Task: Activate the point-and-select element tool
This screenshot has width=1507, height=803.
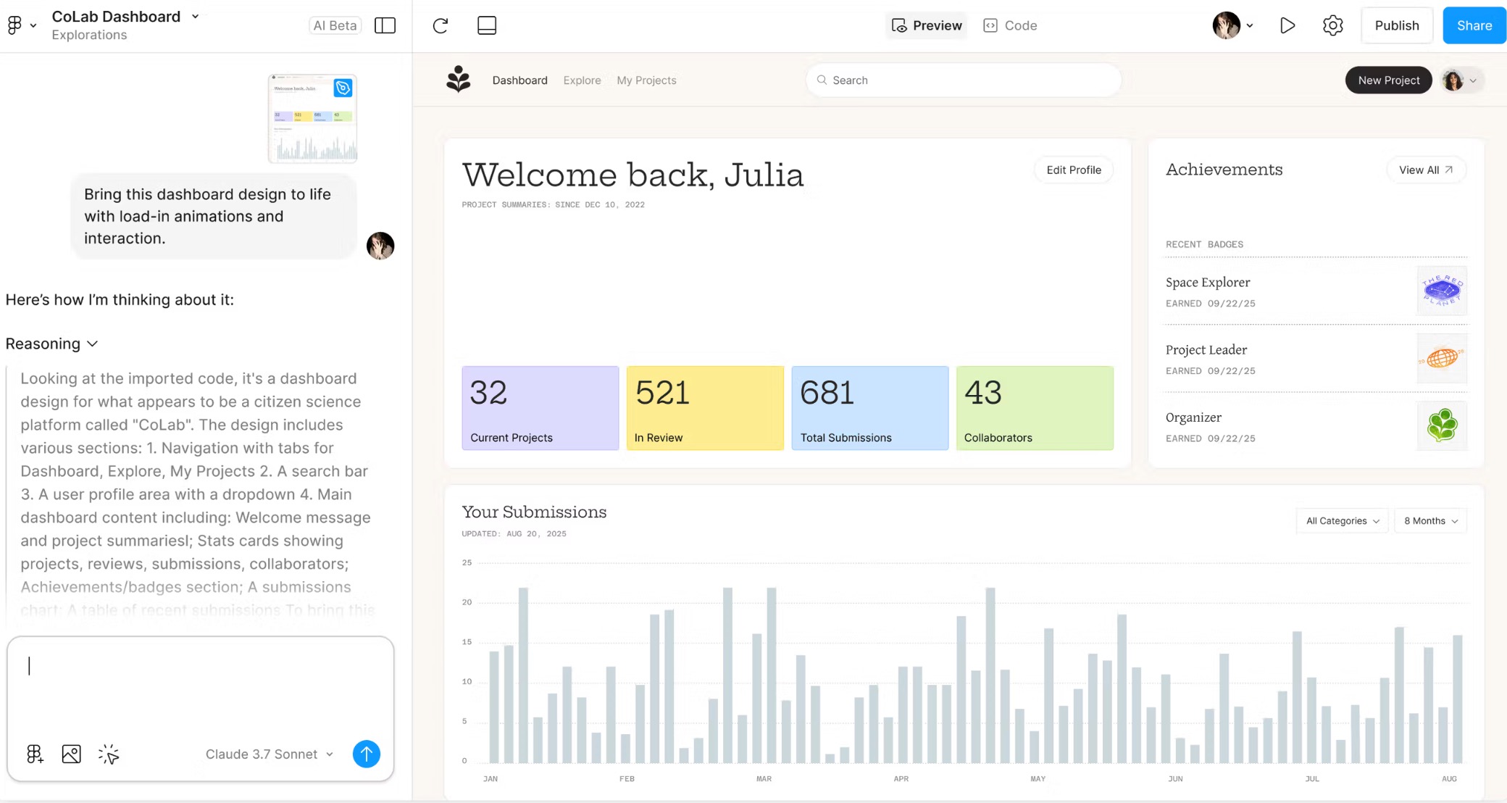Action: 109,754
